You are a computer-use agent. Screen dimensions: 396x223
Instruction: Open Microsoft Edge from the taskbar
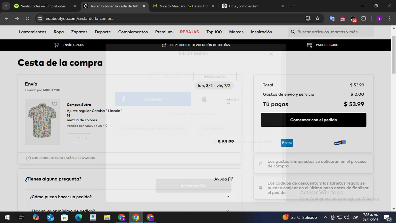[x=79, y=217]
